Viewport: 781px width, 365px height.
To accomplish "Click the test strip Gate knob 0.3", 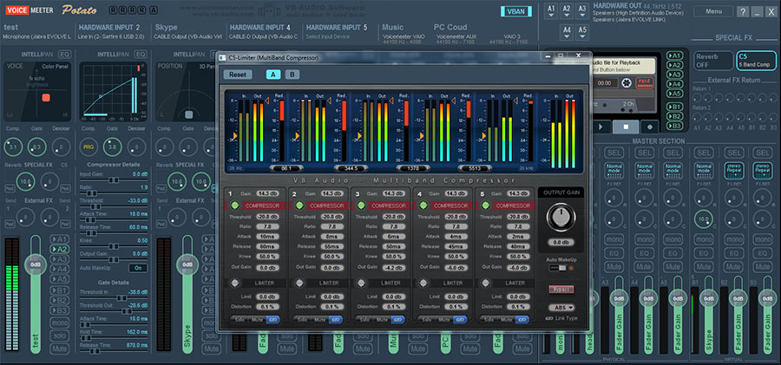I will pyautogui.click(x=37, y=147).
